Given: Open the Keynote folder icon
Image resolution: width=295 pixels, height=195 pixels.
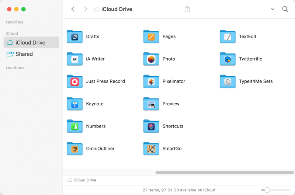Looking at the screenshot, I should [74, 104].
